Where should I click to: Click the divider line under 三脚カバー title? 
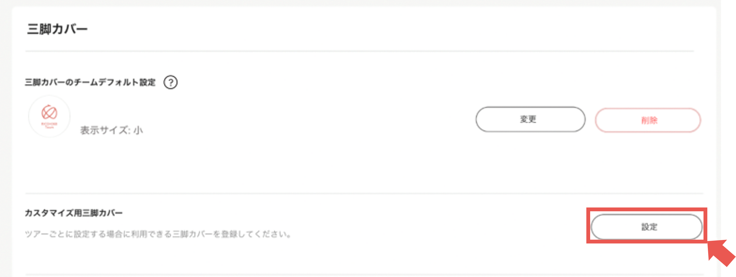[359, 51]
